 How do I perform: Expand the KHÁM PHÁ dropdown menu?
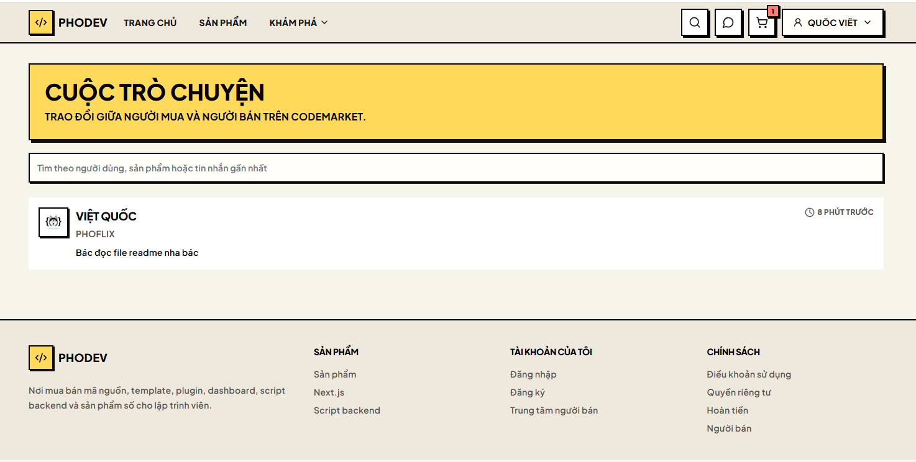point(298,22)
